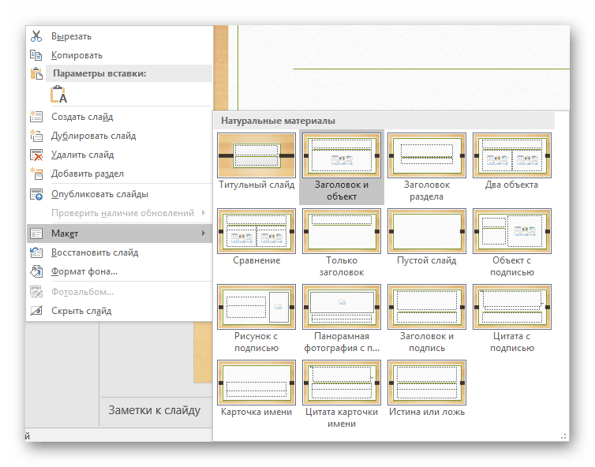595x467 pixels.
Task: Apply the Пустой слайд layout
Action: [426, 231]
